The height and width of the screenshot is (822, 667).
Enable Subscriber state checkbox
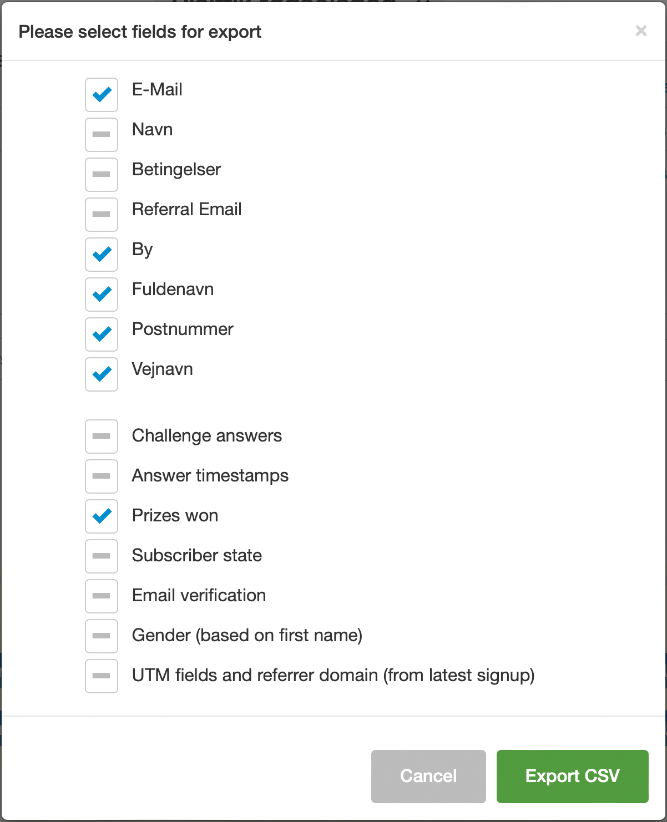pyautogui.click(x=102, y=556)
